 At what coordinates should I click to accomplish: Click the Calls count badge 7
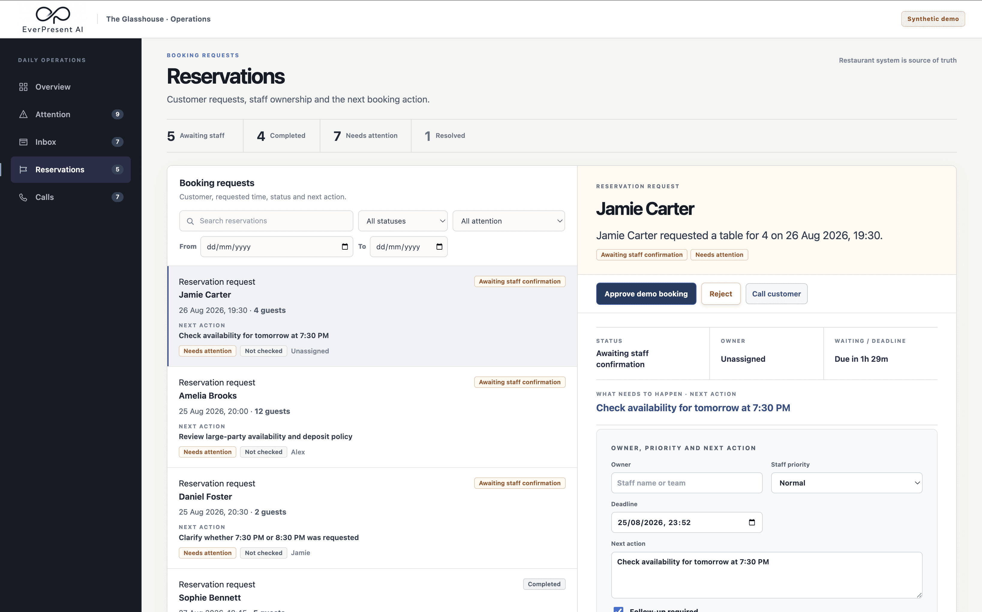pos(118,197)
